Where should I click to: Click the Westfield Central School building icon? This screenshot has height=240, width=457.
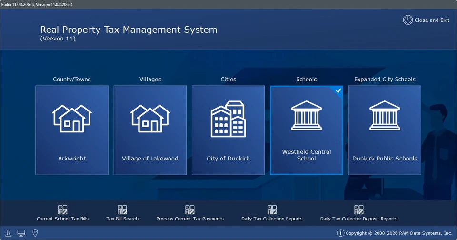(x=306, y=116)
